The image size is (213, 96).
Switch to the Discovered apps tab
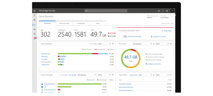[x=64, y=23]
